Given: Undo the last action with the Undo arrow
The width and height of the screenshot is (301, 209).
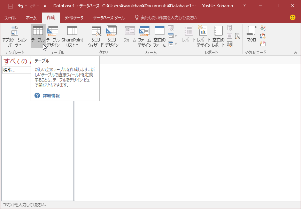Looking at the screenshot, I should 21,6.
